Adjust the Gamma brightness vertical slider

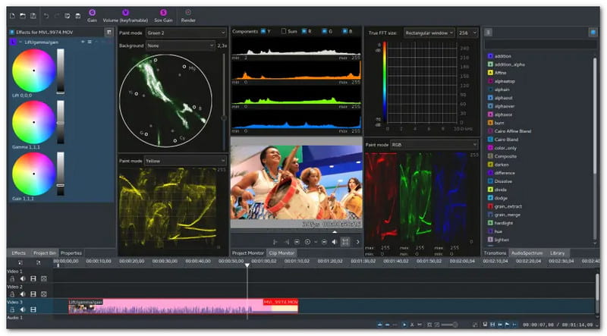coord(61,122)
